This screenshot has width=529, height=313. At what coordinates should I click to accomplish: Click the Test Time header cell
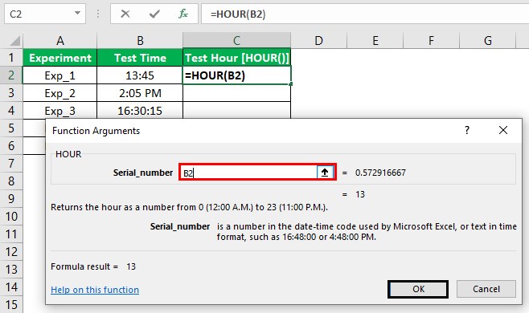tap(140, 58)
